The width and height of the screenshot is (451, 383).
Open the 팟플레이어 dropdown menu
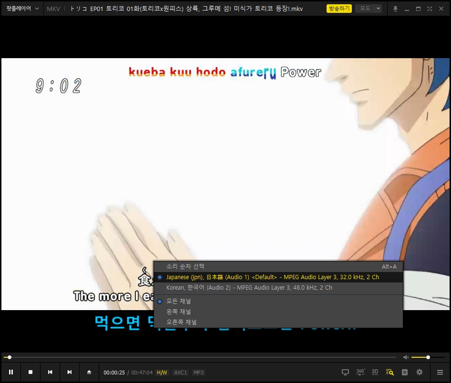pos(22,9)
